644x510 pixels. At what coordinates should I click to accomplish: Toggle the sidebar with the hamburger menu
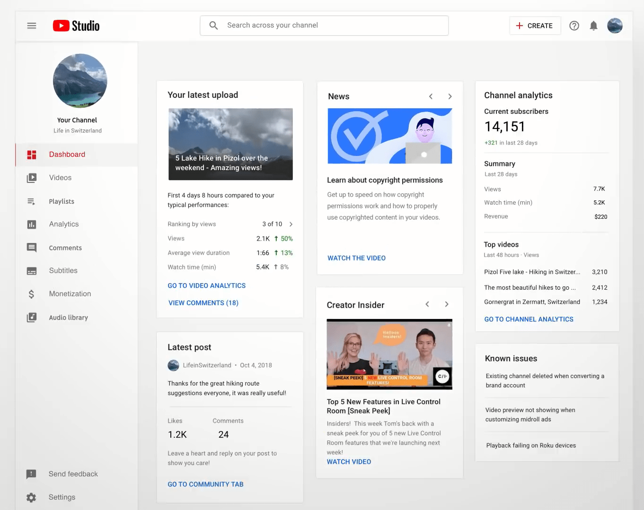coord(32,26)
